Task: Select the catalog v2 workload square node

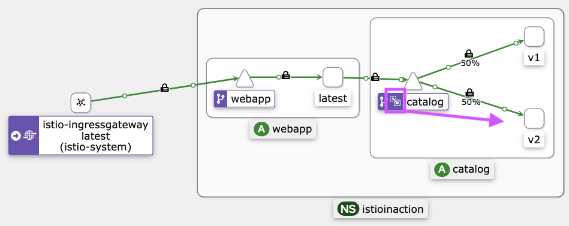Action: (534, 118)
